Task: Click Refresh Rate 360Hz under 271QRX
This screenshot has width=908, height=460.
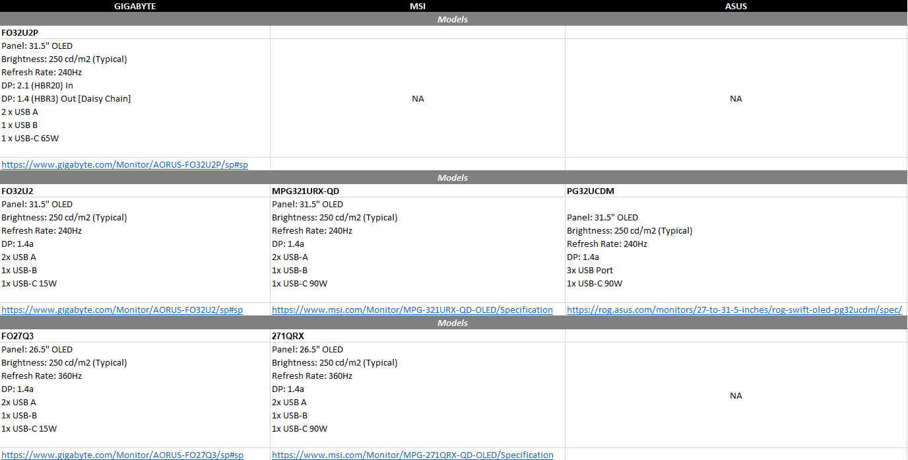Action: click(312, 376)
